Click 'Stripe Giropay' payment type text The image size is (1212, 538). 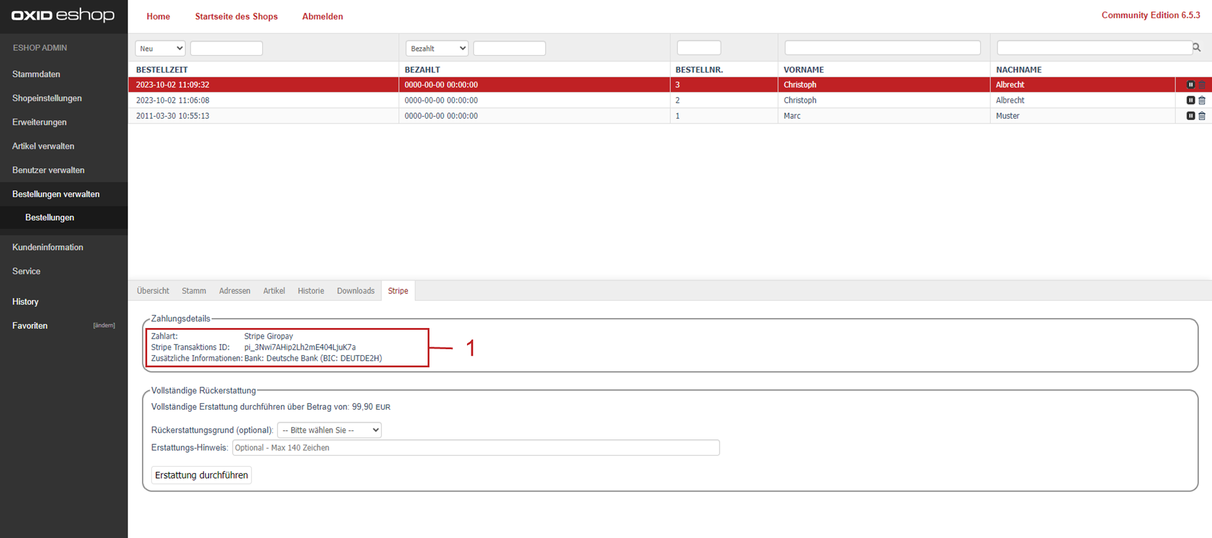point(268,336)
